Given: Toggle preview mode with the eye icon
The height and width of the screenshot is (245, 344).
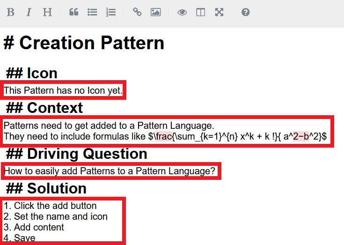Looking at the screenshot, I should (x=182, y=12).
